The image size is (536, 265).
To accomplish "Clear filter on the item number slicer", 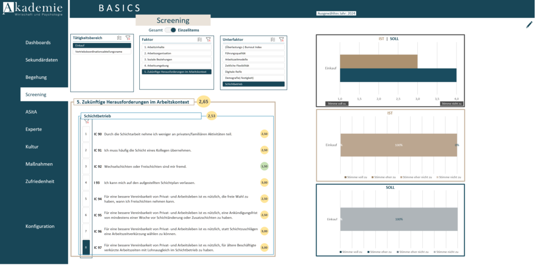I will tap(86, 121).
